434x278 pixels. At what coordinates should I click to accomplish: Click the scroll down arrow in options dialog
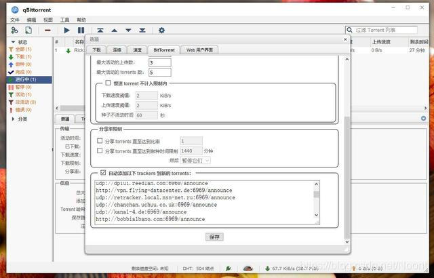(x=347, y=241)
